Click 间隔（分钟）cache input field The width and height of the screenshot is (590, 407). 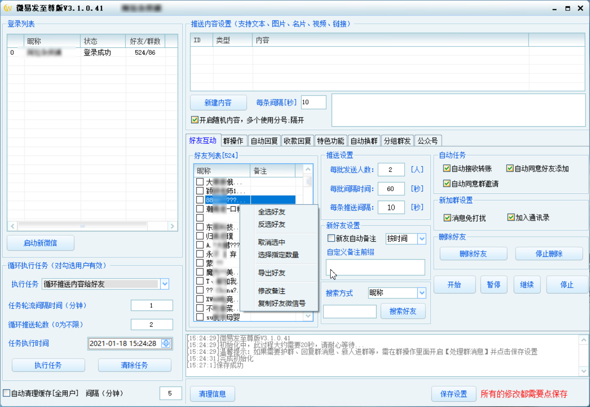tap(170, 393)
